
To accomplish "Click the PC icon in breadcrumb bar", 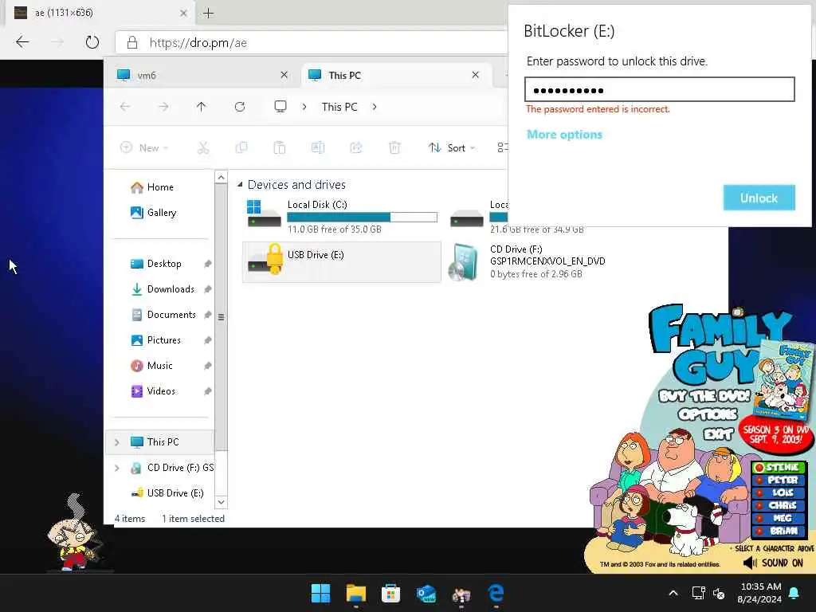I will pyautogui.click(x=280, y=107).
